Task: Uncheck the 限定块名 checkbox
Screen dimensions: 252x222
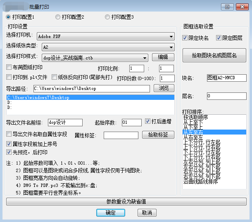Action: point(185,38)
